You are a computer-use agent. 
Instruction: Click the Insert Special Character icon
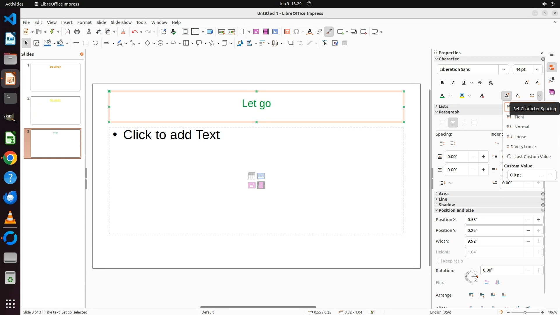pyautogui.click(x=296, y=32)
